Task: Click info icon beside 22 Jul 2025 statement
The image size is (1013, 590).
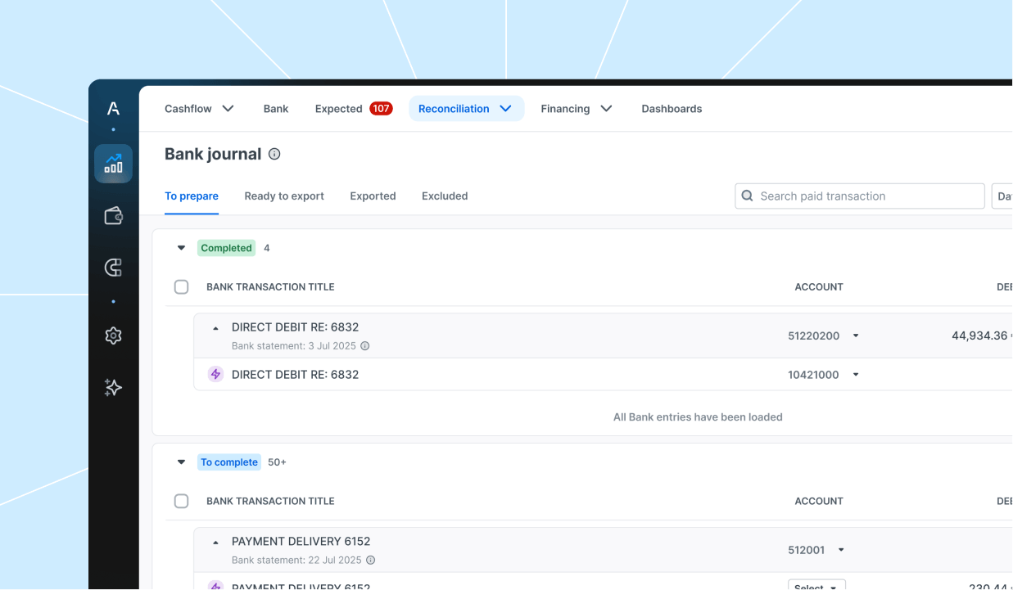Action: [x=370, y=561]
